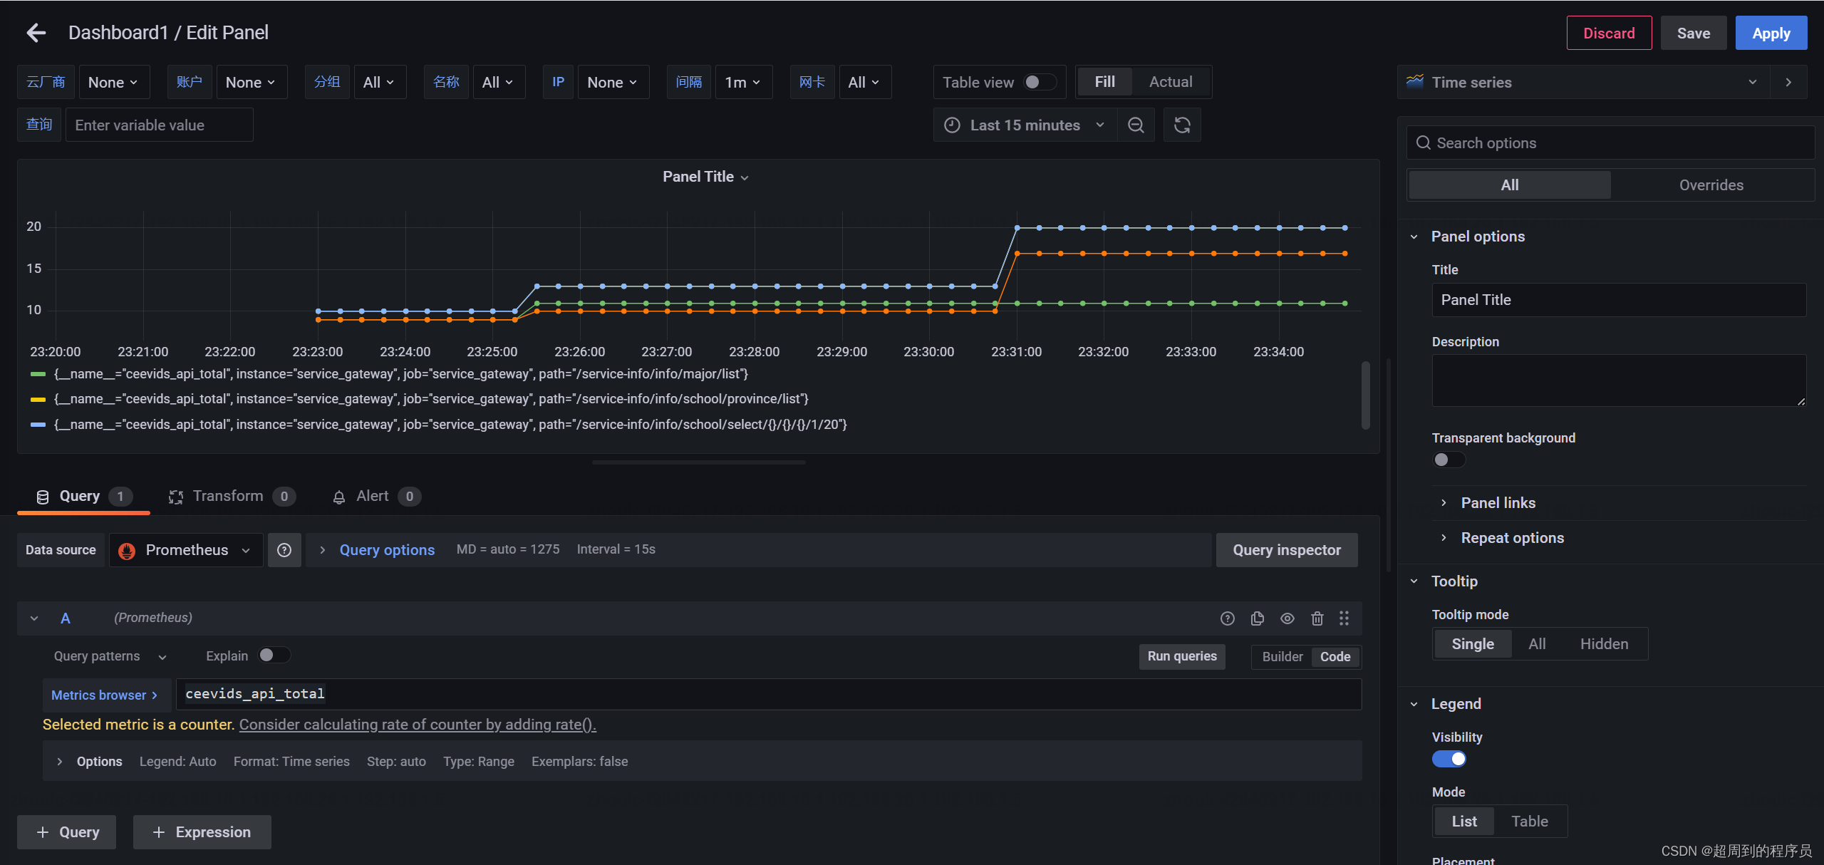Open the 间隔 1m dropdown

[x=743, y=83]
